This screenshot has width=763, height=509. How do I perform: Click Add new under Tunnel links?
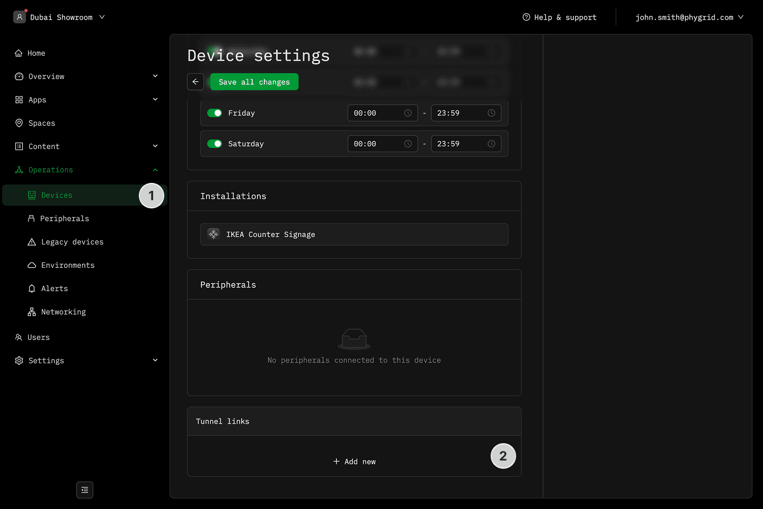(x=354, y=462)
